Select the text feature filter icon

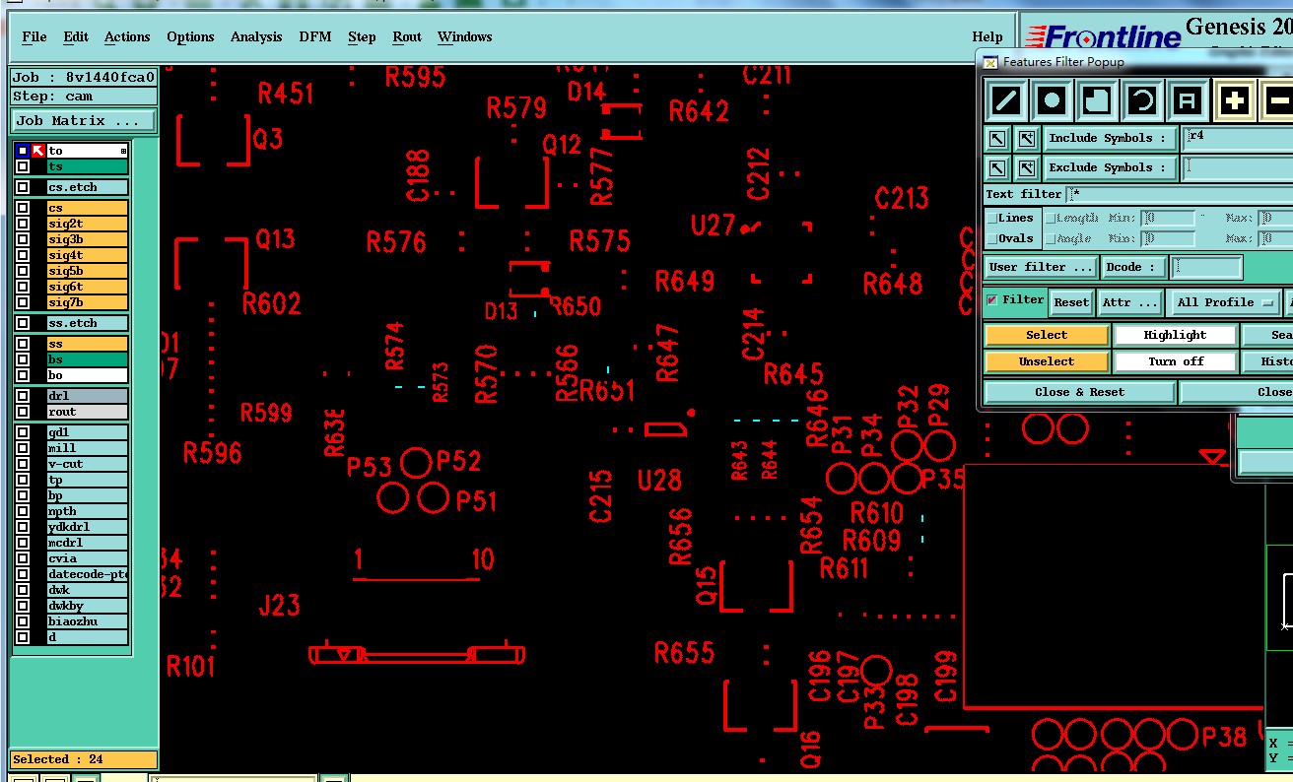point(1188,100)
